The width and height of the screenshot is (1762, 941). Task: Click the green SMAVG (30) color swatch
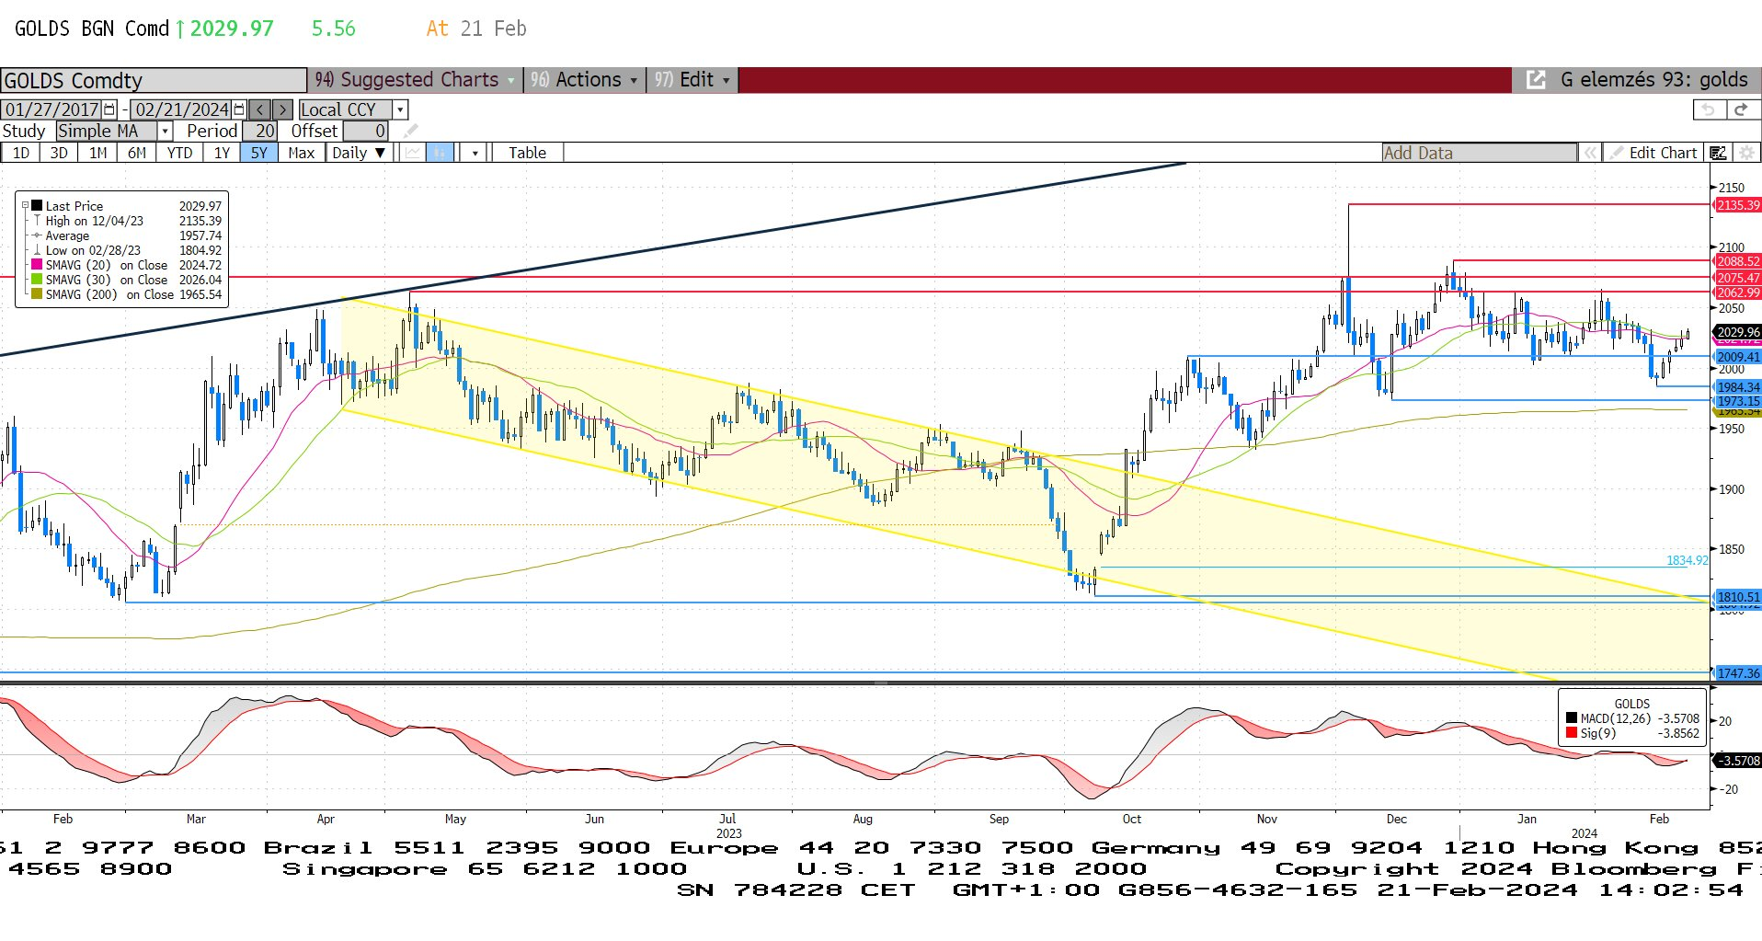[37, 280]
